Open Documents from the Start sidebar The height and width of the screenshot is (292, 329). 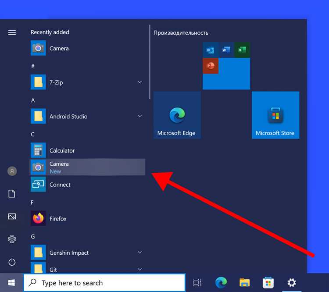click(12, 194)
